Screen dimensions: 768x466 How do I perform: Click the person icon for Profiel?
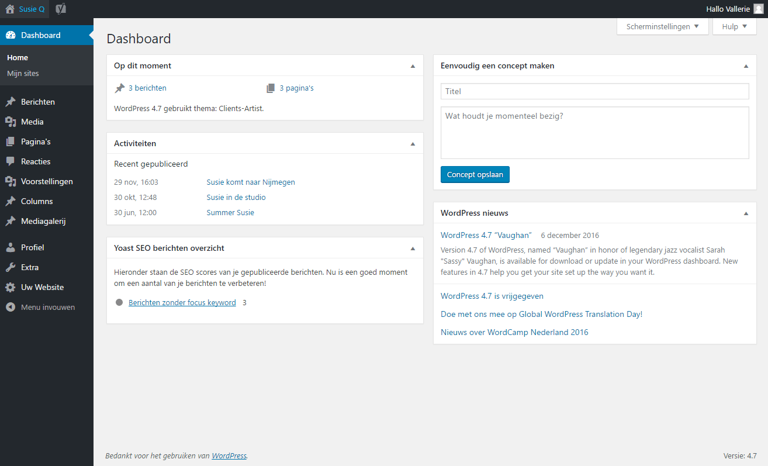(x=11, y=247)
